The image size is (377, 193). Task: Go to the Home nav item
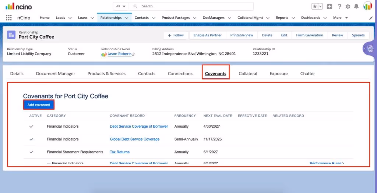[x=45, y=18]
